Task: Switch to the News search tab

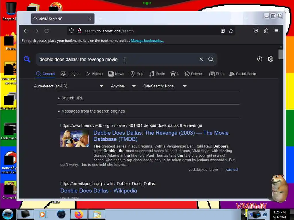Action: pos(116,74)
